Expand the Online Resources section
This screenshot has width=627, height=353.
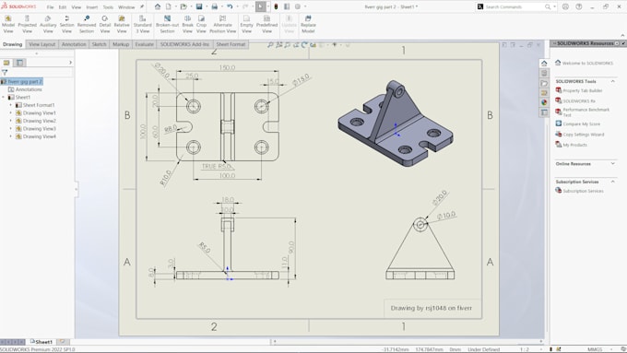tap(612, 163)
